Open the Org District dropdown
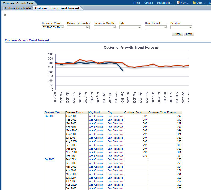Viewport: 211px width, 190px height. (165, 27)
